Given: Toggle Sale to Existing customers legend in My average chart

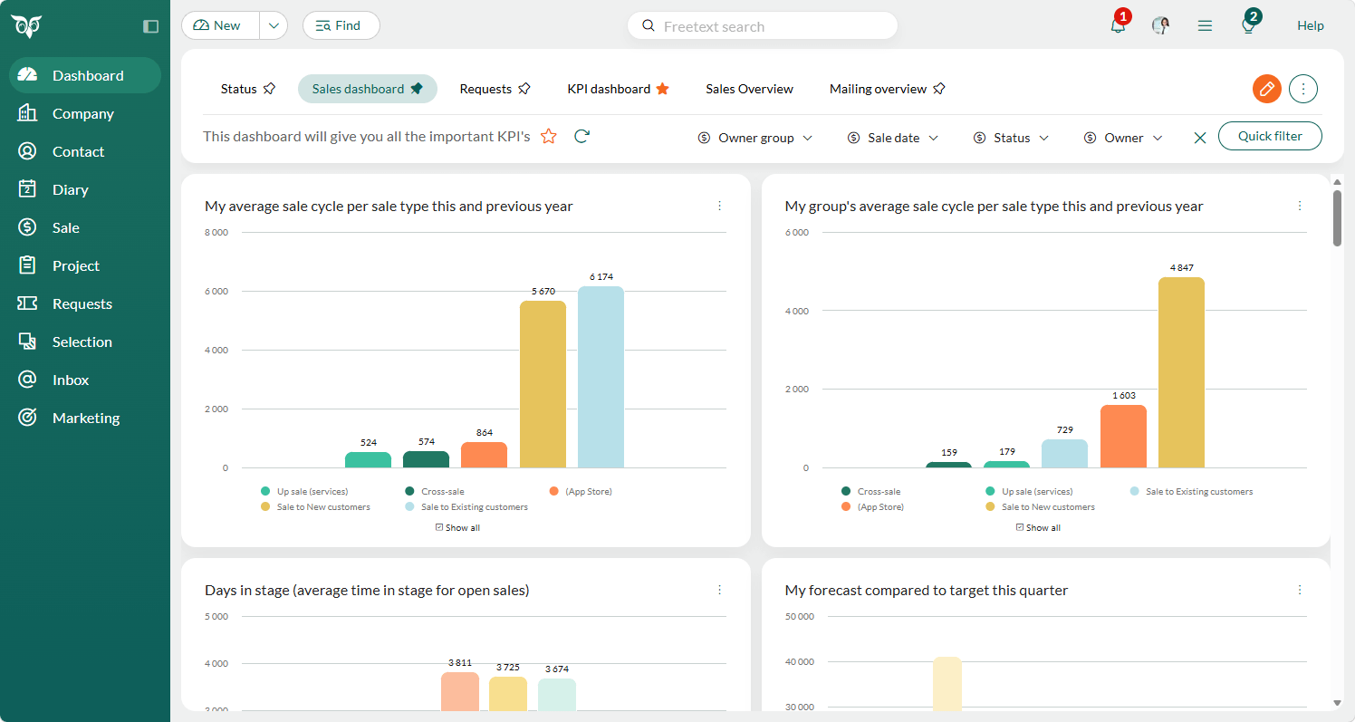Looking at the screenshot, I should [466, 506].
